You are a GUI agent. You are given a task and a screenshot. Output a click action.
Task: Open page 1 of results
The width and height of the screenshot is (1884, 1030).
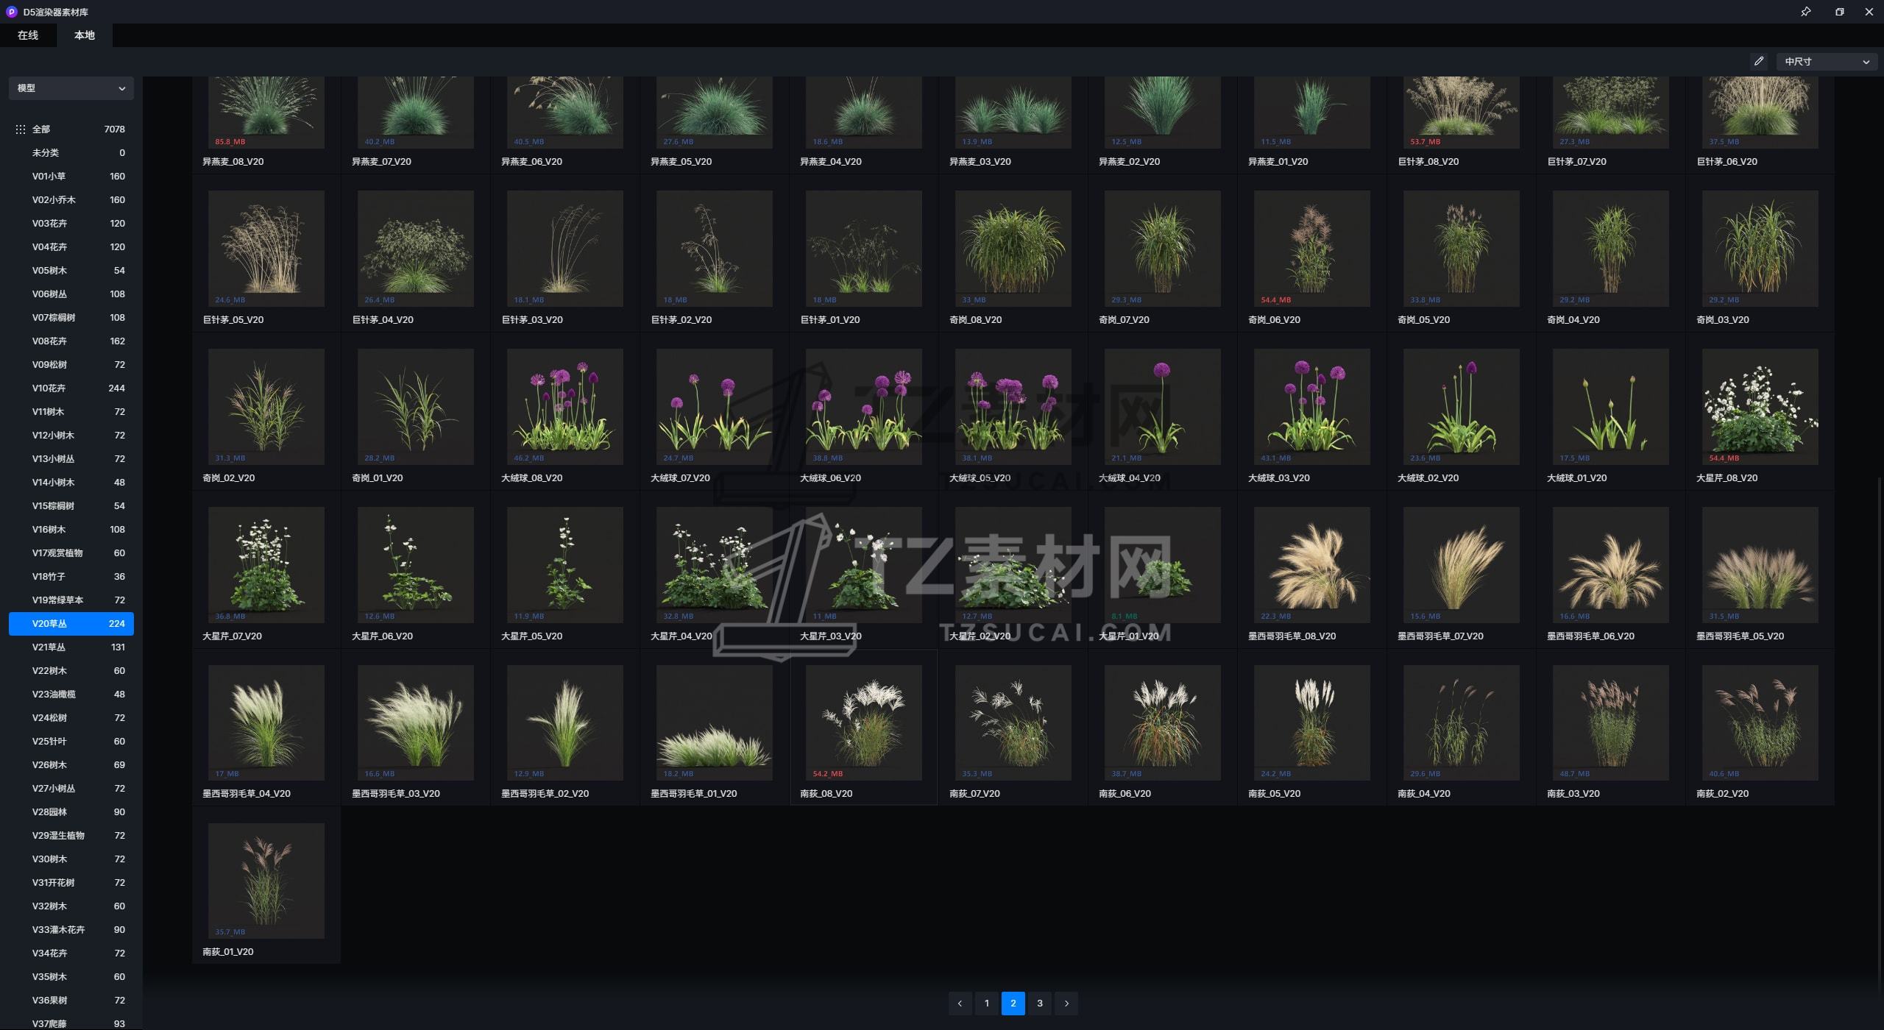[x=986, y=1004]
